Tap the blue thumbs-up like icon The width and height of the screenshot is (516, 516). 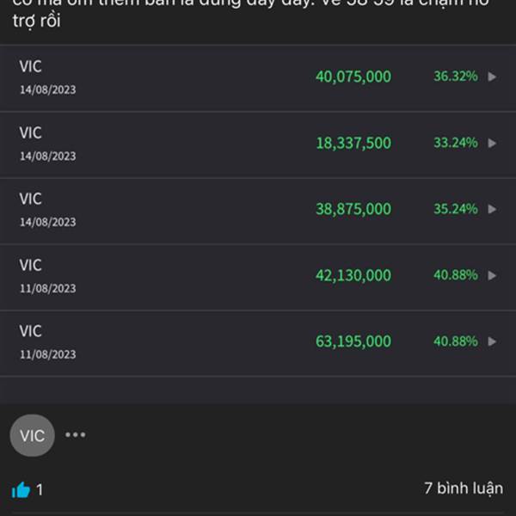(21, 490)
